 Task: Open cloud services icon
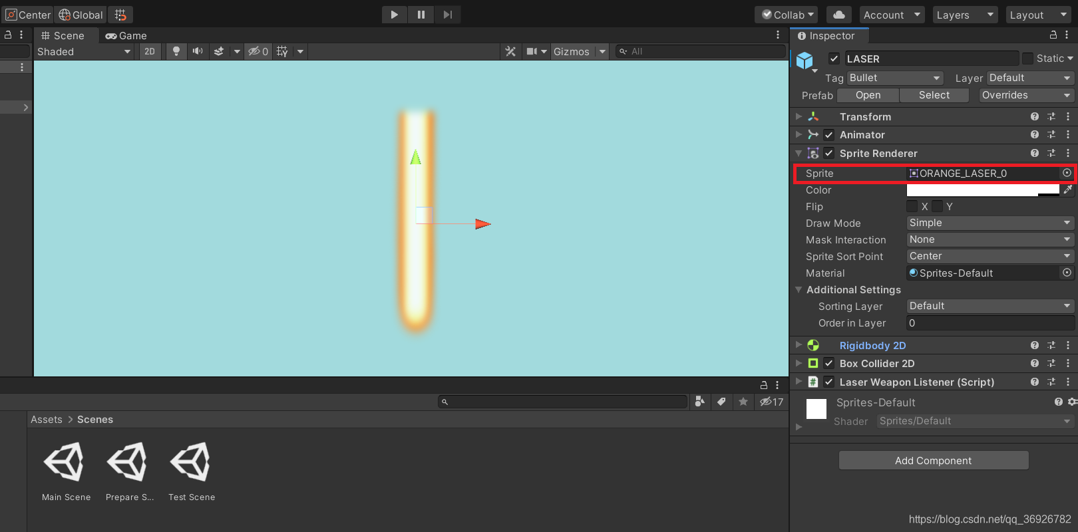tap(839, 15)
